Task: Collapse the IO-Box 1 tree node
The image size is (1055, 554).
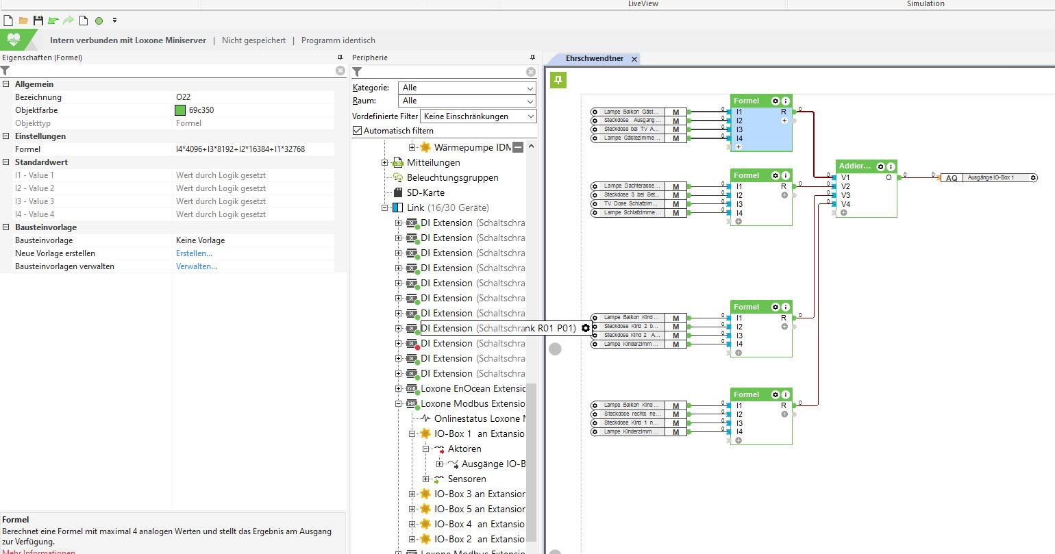Action: point(412,433)
